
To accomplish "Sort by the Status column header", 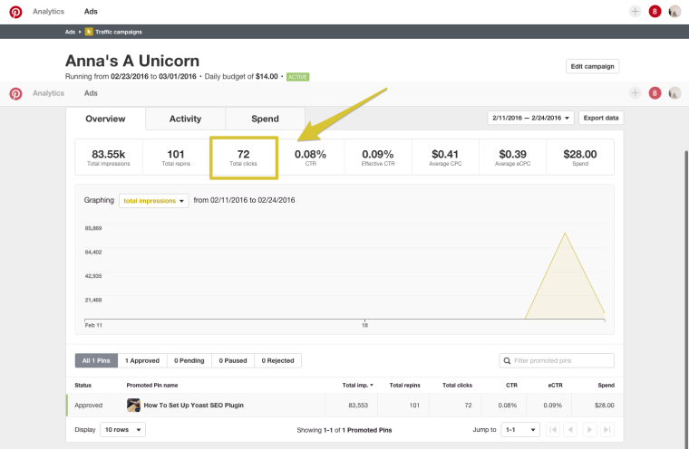I will click(83, 386).
